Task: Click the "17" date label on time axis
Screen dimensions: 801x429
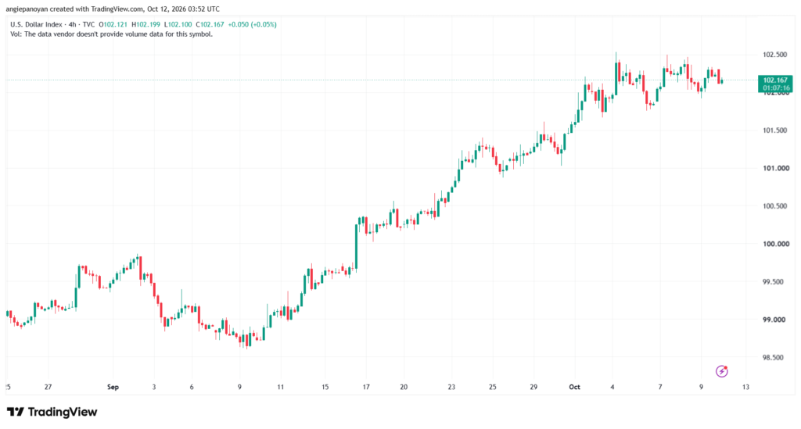Action: (366, 387)
